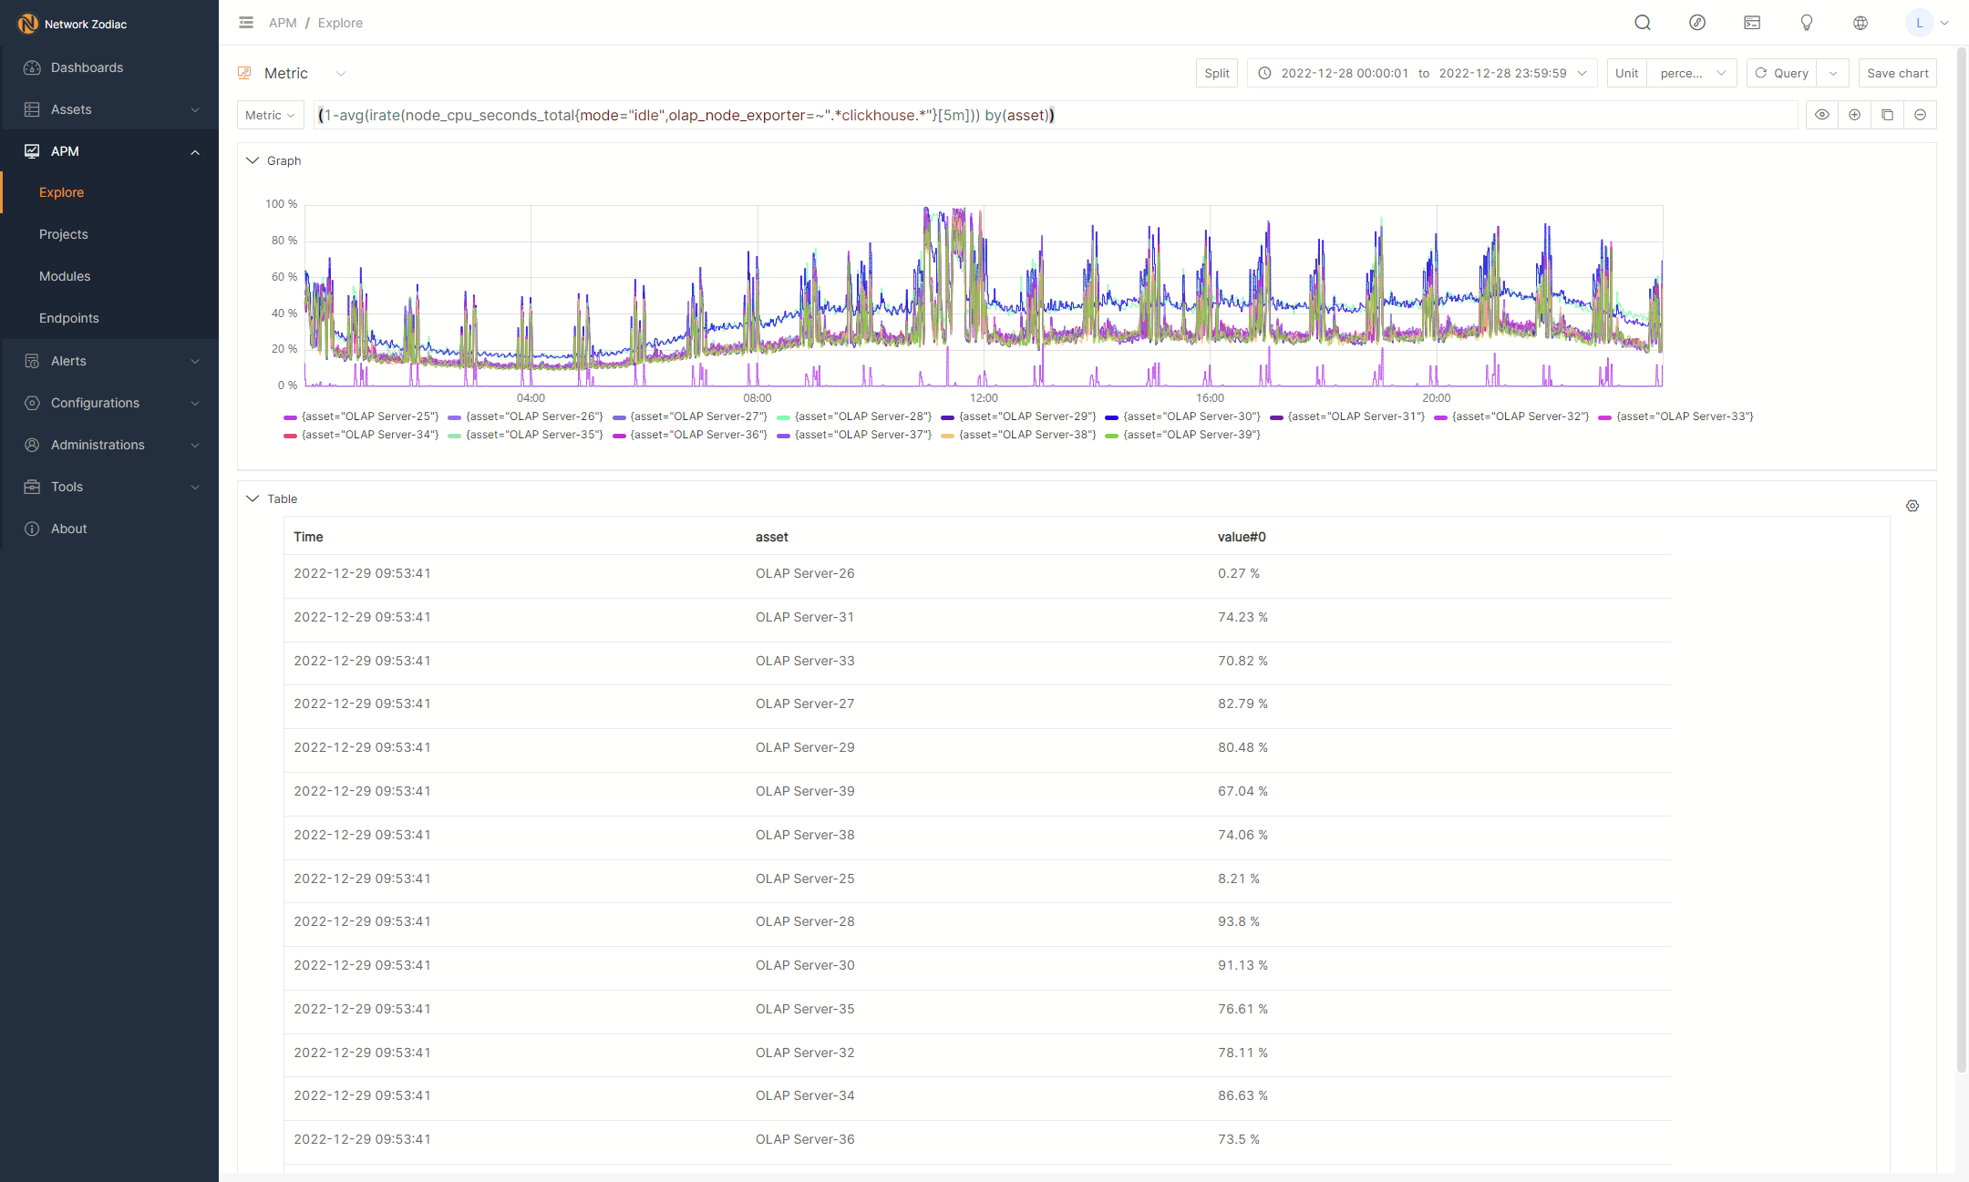Toggle query visibility eye icon
Image resolution: width=1969 pixels, height=1182 pixels.
(1822, 115)
